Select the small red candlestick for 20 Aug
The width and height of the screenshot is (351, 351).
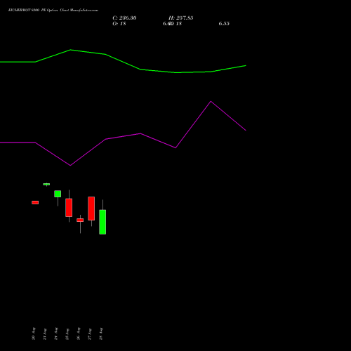tap(35, 202)
